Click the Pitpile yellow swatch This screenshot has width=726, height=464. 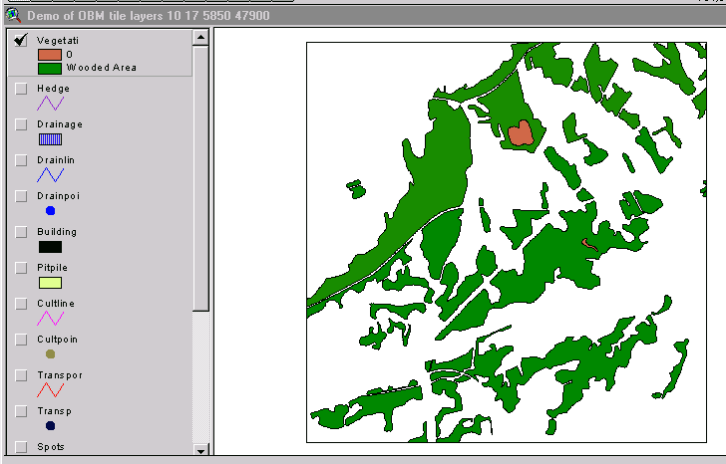point(50,283)
